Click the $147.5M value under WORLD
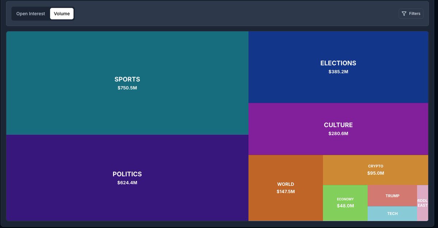438x228 pixels. pos(286,191)
